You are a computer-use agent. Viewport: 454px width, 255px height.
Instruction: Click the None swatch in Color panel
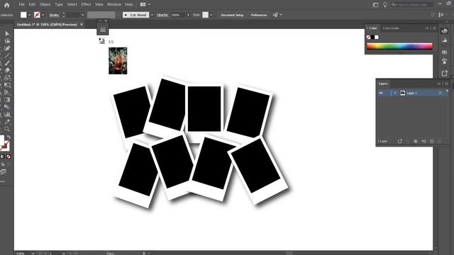(x=369, y=38)
